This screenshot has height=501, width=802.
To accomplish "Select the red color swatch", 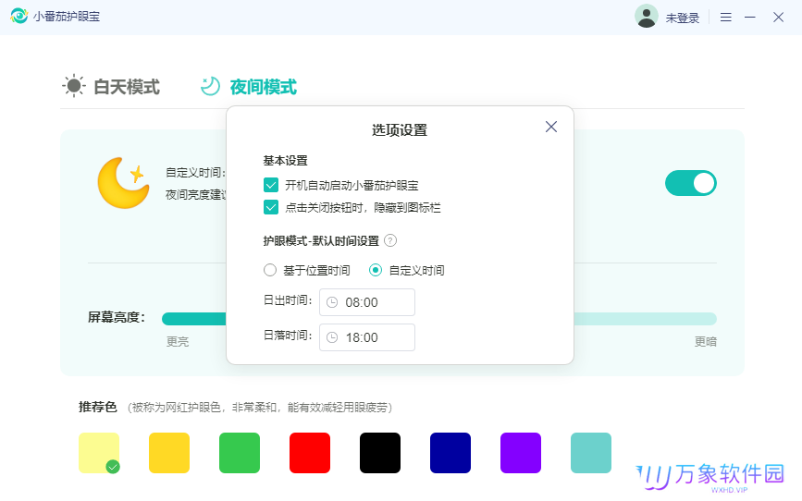I will point(310,452).
